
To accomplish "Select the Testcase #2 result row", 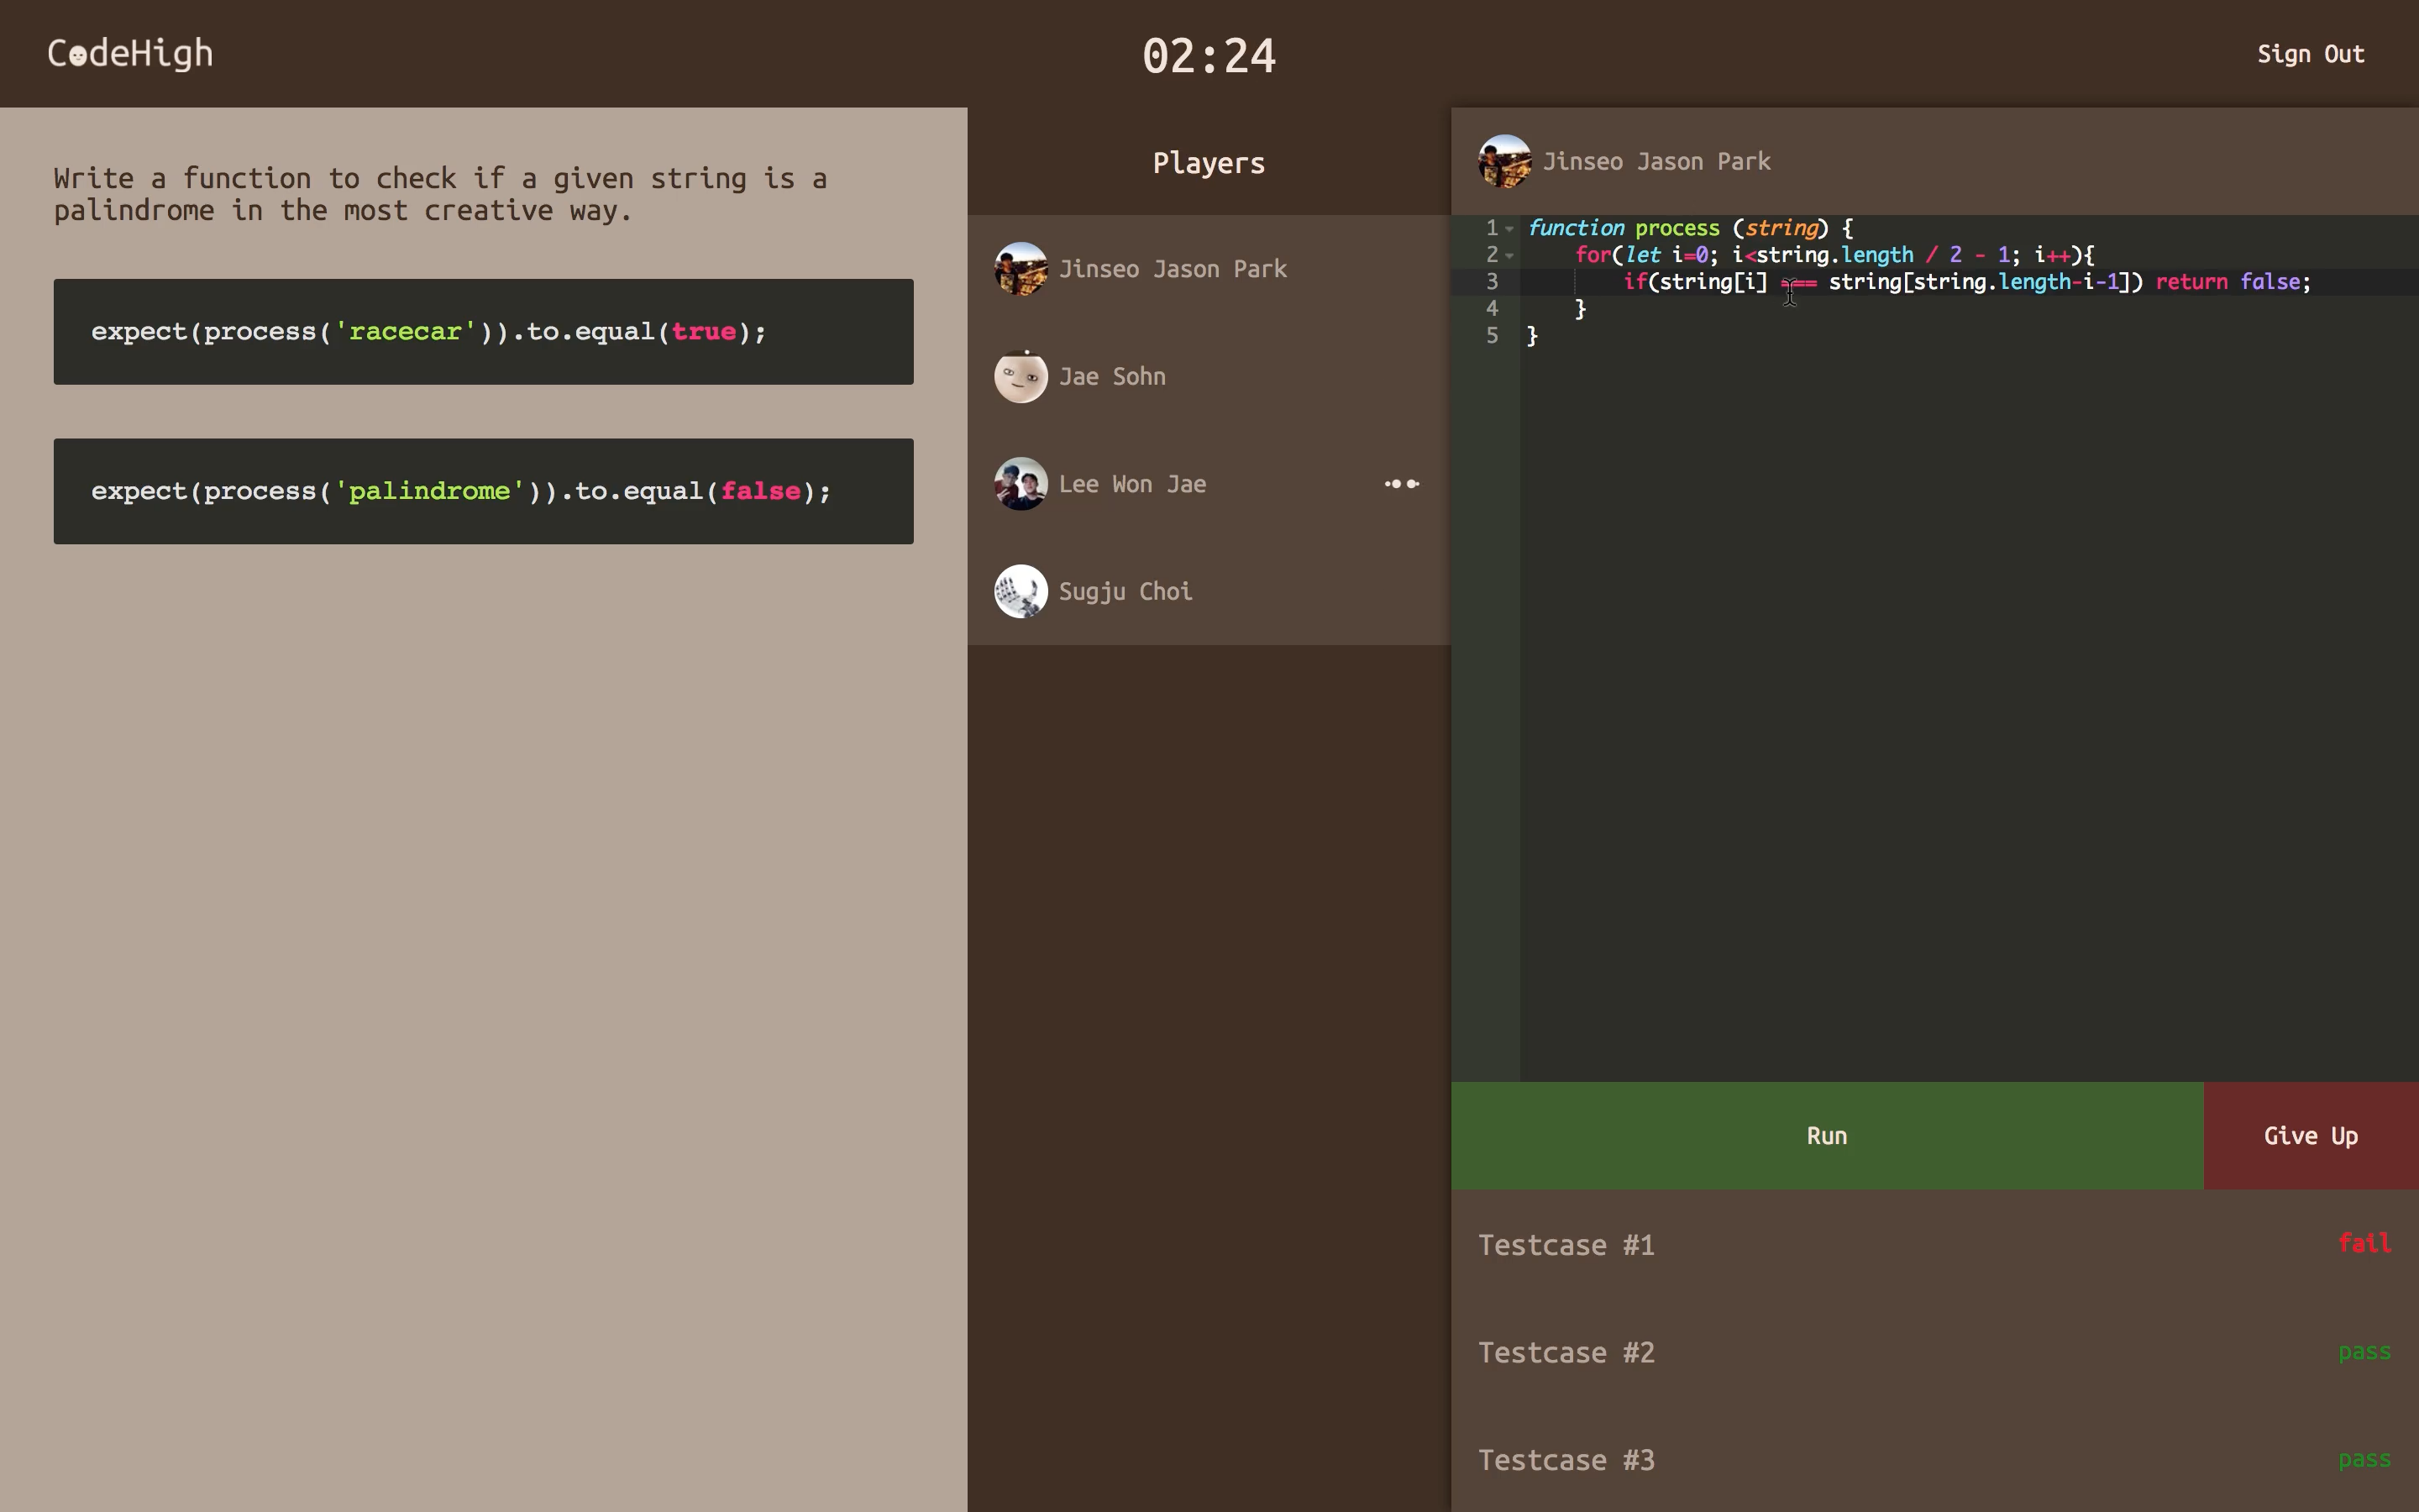I will pyautogui.click(x=1934, y=1353).
